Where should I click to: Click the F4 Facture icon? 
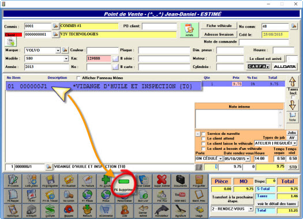click(x=87, y=181)
